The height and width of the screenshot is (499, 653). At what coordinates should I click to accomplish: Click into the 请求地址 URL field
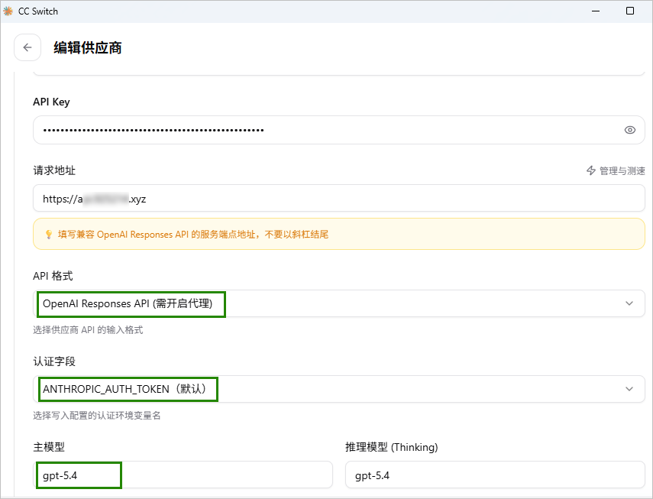tap(336, 199)
